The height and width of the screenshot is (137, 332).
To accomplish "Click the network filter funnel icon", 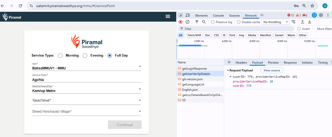I will point(197,22).
